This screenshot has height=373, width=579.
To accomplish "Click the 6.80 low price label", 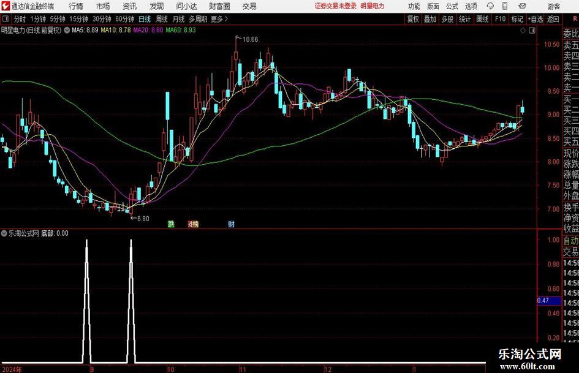I will [143, 219].
